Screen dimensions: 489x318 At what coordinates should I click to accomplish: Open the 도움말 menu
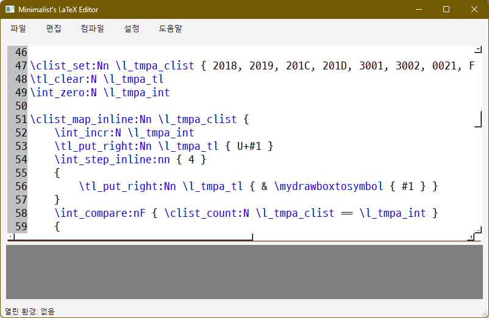[x=170, y=29]
